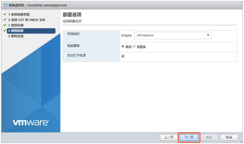
Task: Click the green checkmark beside step 3
Action: click(x=5, y=25)
